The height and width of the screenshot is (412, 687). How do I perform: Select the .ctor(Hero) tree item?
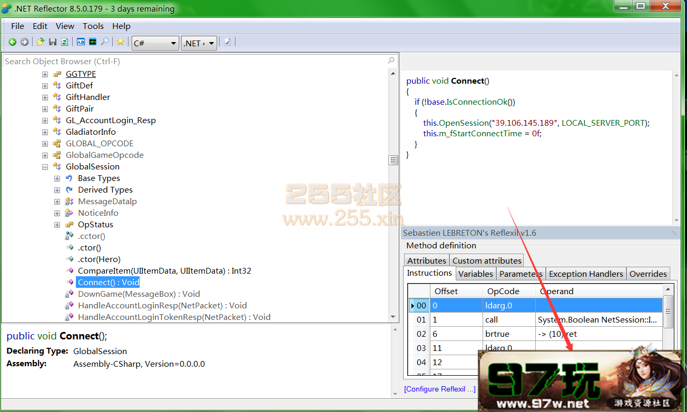[99, 259]
